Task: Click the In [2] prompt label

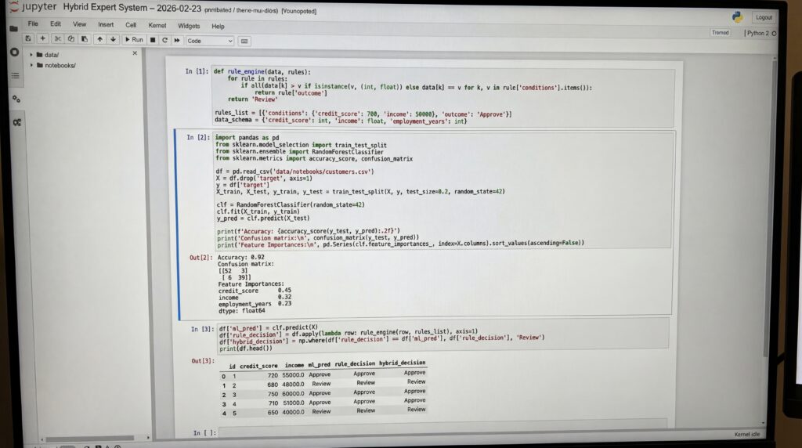Action: pos(198,137)
